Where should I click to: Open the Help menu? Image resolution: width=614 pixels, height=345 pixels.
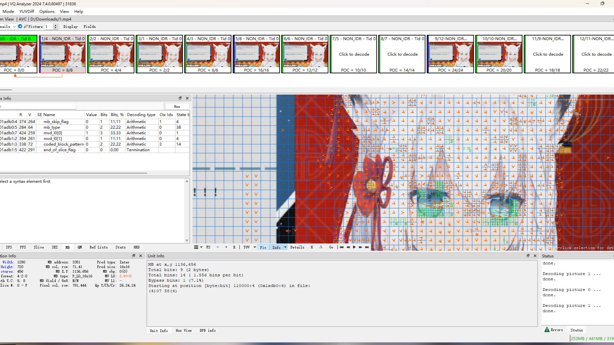(x=79, y=11)
